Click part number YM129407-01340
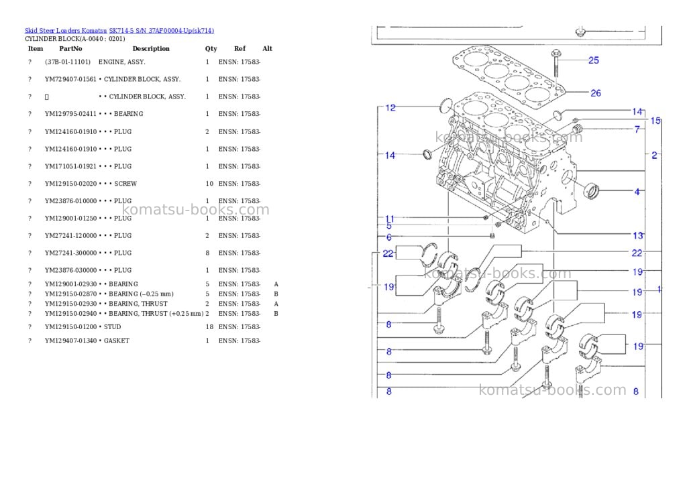Viewport: 687px width, 486px height. pos(70,341)
